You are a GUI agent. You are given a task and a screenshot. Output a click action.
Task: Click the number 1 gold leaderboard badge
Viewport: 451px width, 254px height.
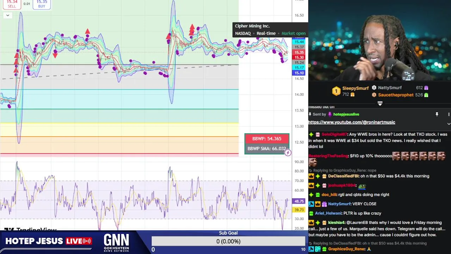[x=336, y=91]
